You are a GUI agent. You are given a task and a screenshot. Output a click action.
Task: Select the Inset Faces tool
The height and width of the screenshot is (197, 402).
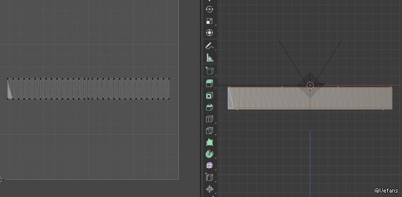pyautogui.click(x=209, y=96)
